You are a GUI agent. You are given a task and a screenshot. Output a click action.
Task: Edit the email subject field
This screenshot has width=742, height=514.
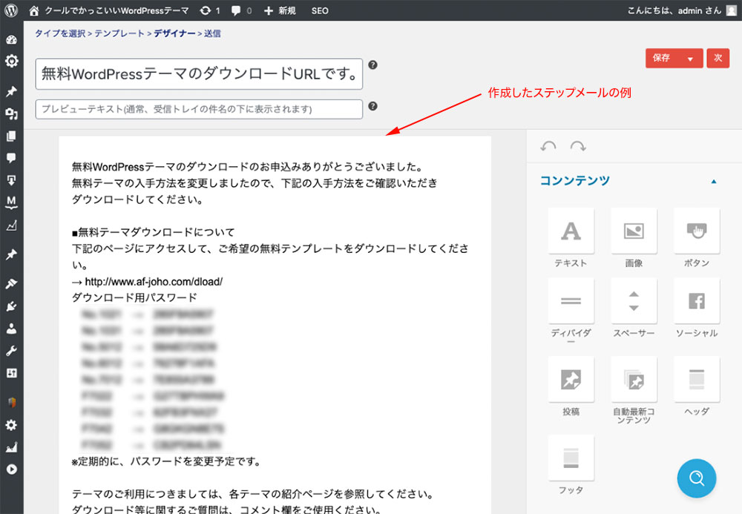199,73
